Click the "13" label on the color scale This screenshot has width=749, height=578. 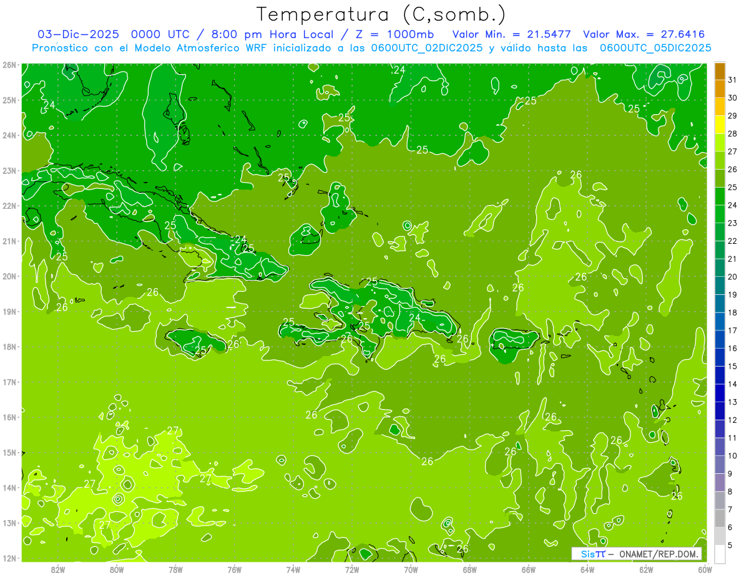[x=733, y=402]
